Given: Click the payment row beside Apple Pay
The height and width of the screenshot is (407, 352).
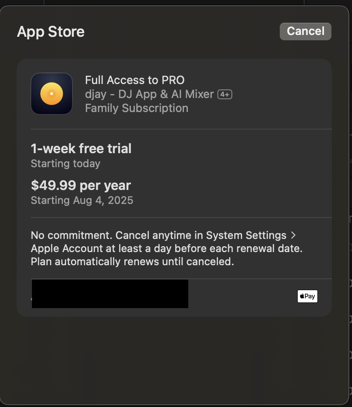Looking at the screenshot, I should click(174, 296).
